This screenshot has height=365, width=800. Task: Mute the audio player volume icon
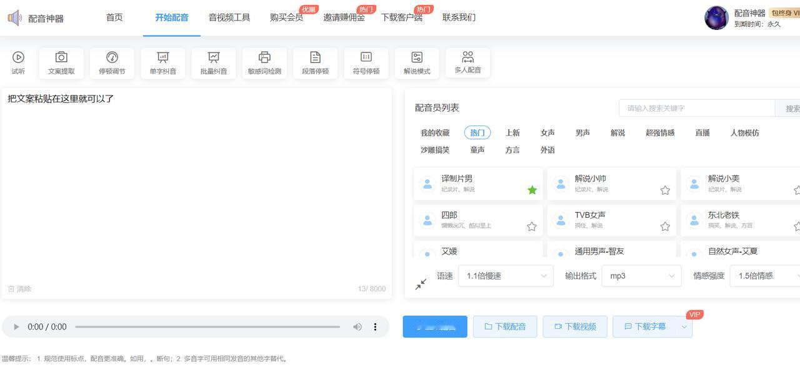357,327
